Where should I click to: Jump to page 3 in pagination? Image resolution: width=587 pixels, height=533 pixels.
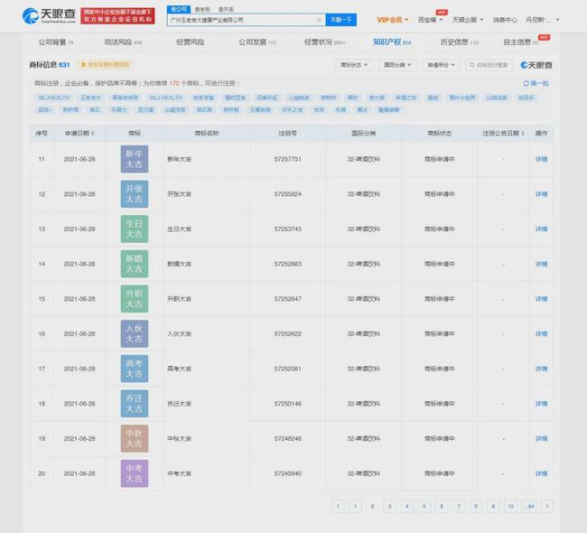click(x=389, y=507)
